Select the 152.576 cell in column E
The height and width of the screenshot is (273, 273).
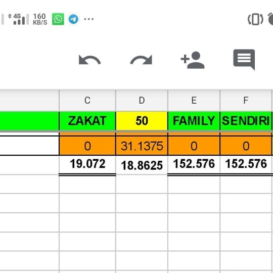tap(194, 164)
